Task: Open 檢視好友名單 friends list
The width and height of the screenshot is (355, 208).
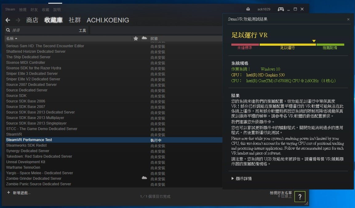Action: pyautogui.click(x=281, y=193)
